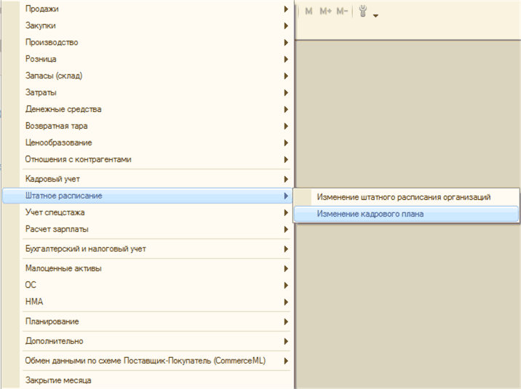This screenshot has width=521, height=389.
Task: Open the Продажи menu item
Action: point(42,9)
